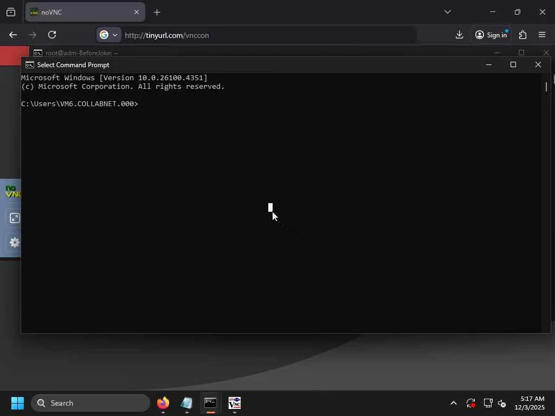The image size is (555, 416).
Task: Switch to Command Prompt taskbar icon
Action: pos(210,403)
